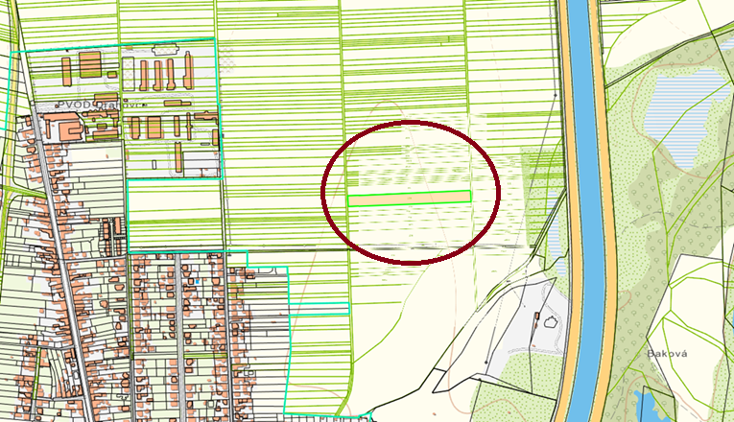Screen dimensions: 734x422
Task: Select the small cyan-outlined parcel at bottom center
Action: click(x=320, y=309)
